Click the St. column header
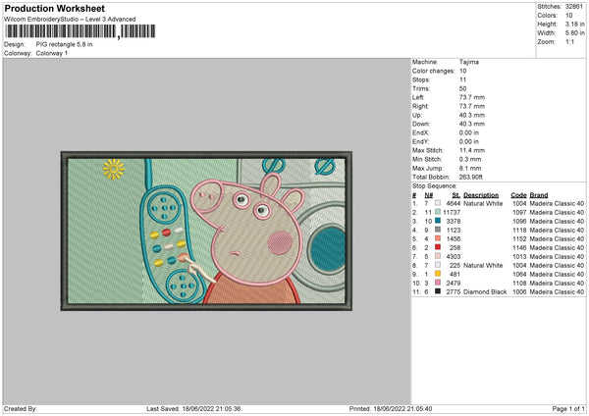Screen dimensions: 589x416 (456, 195)
